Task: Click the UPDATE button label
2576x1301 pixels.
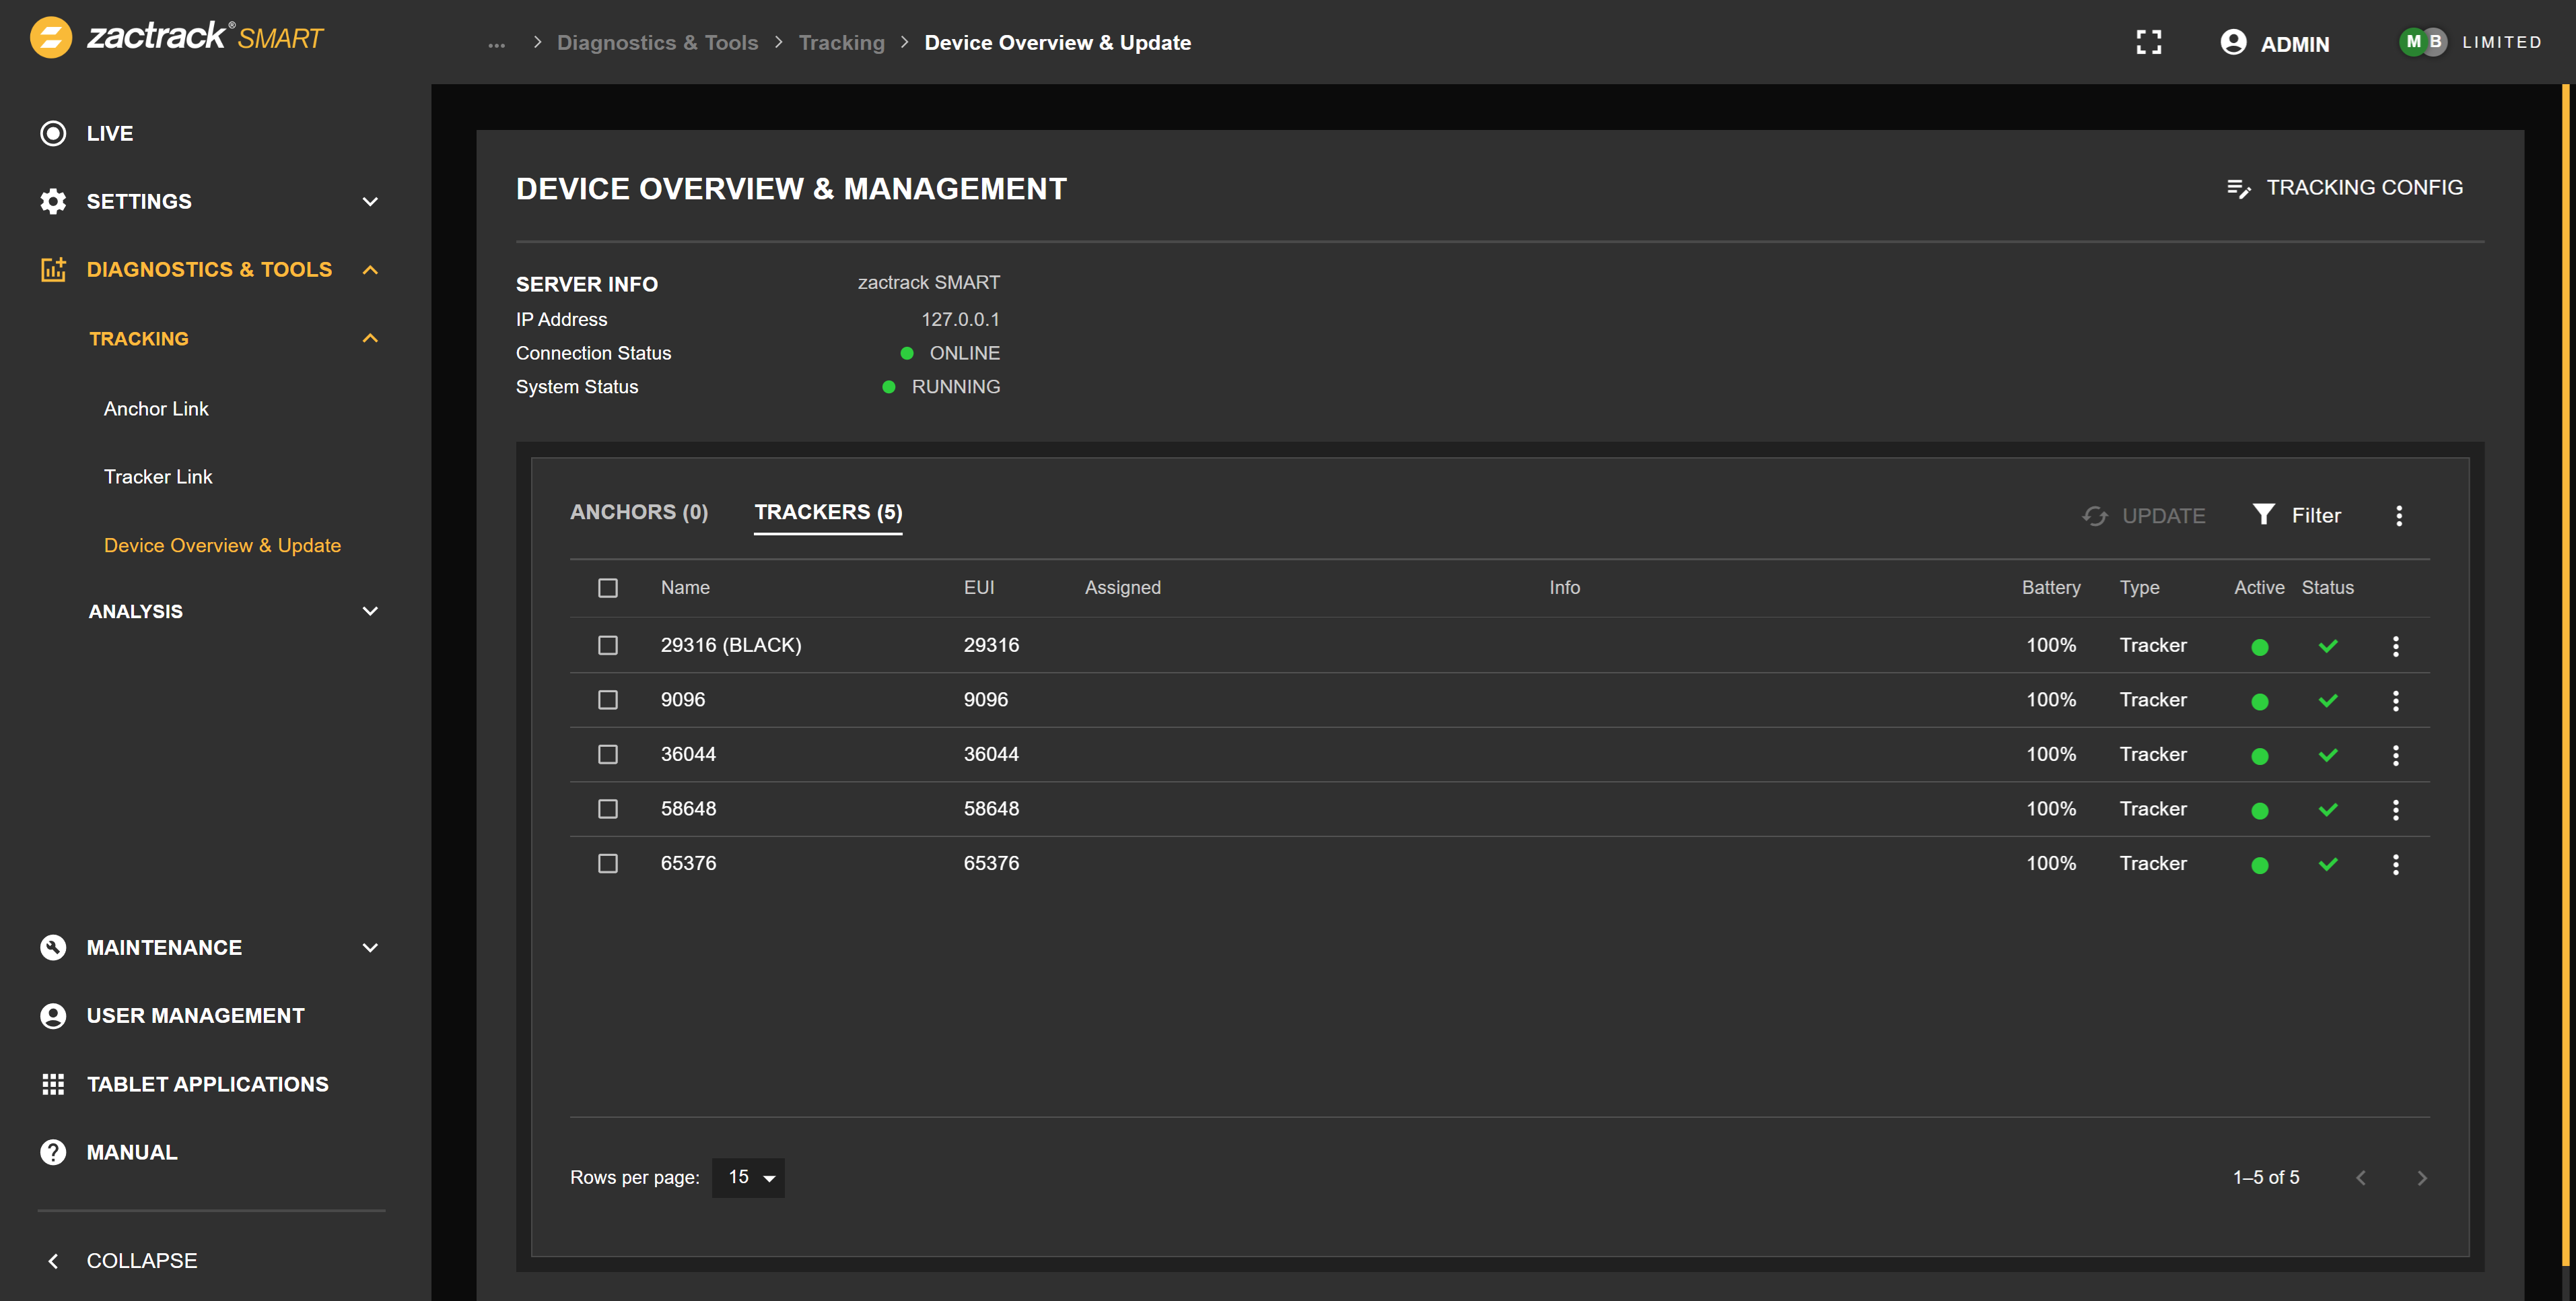Action: tap(2164, 516)
